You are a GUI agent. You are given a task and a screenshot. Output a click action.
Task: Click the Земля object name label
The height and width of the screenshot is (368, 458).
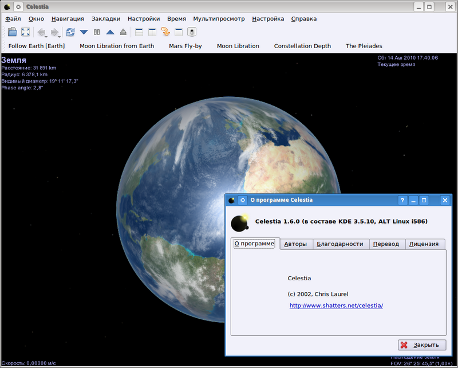tap(14, 60)
